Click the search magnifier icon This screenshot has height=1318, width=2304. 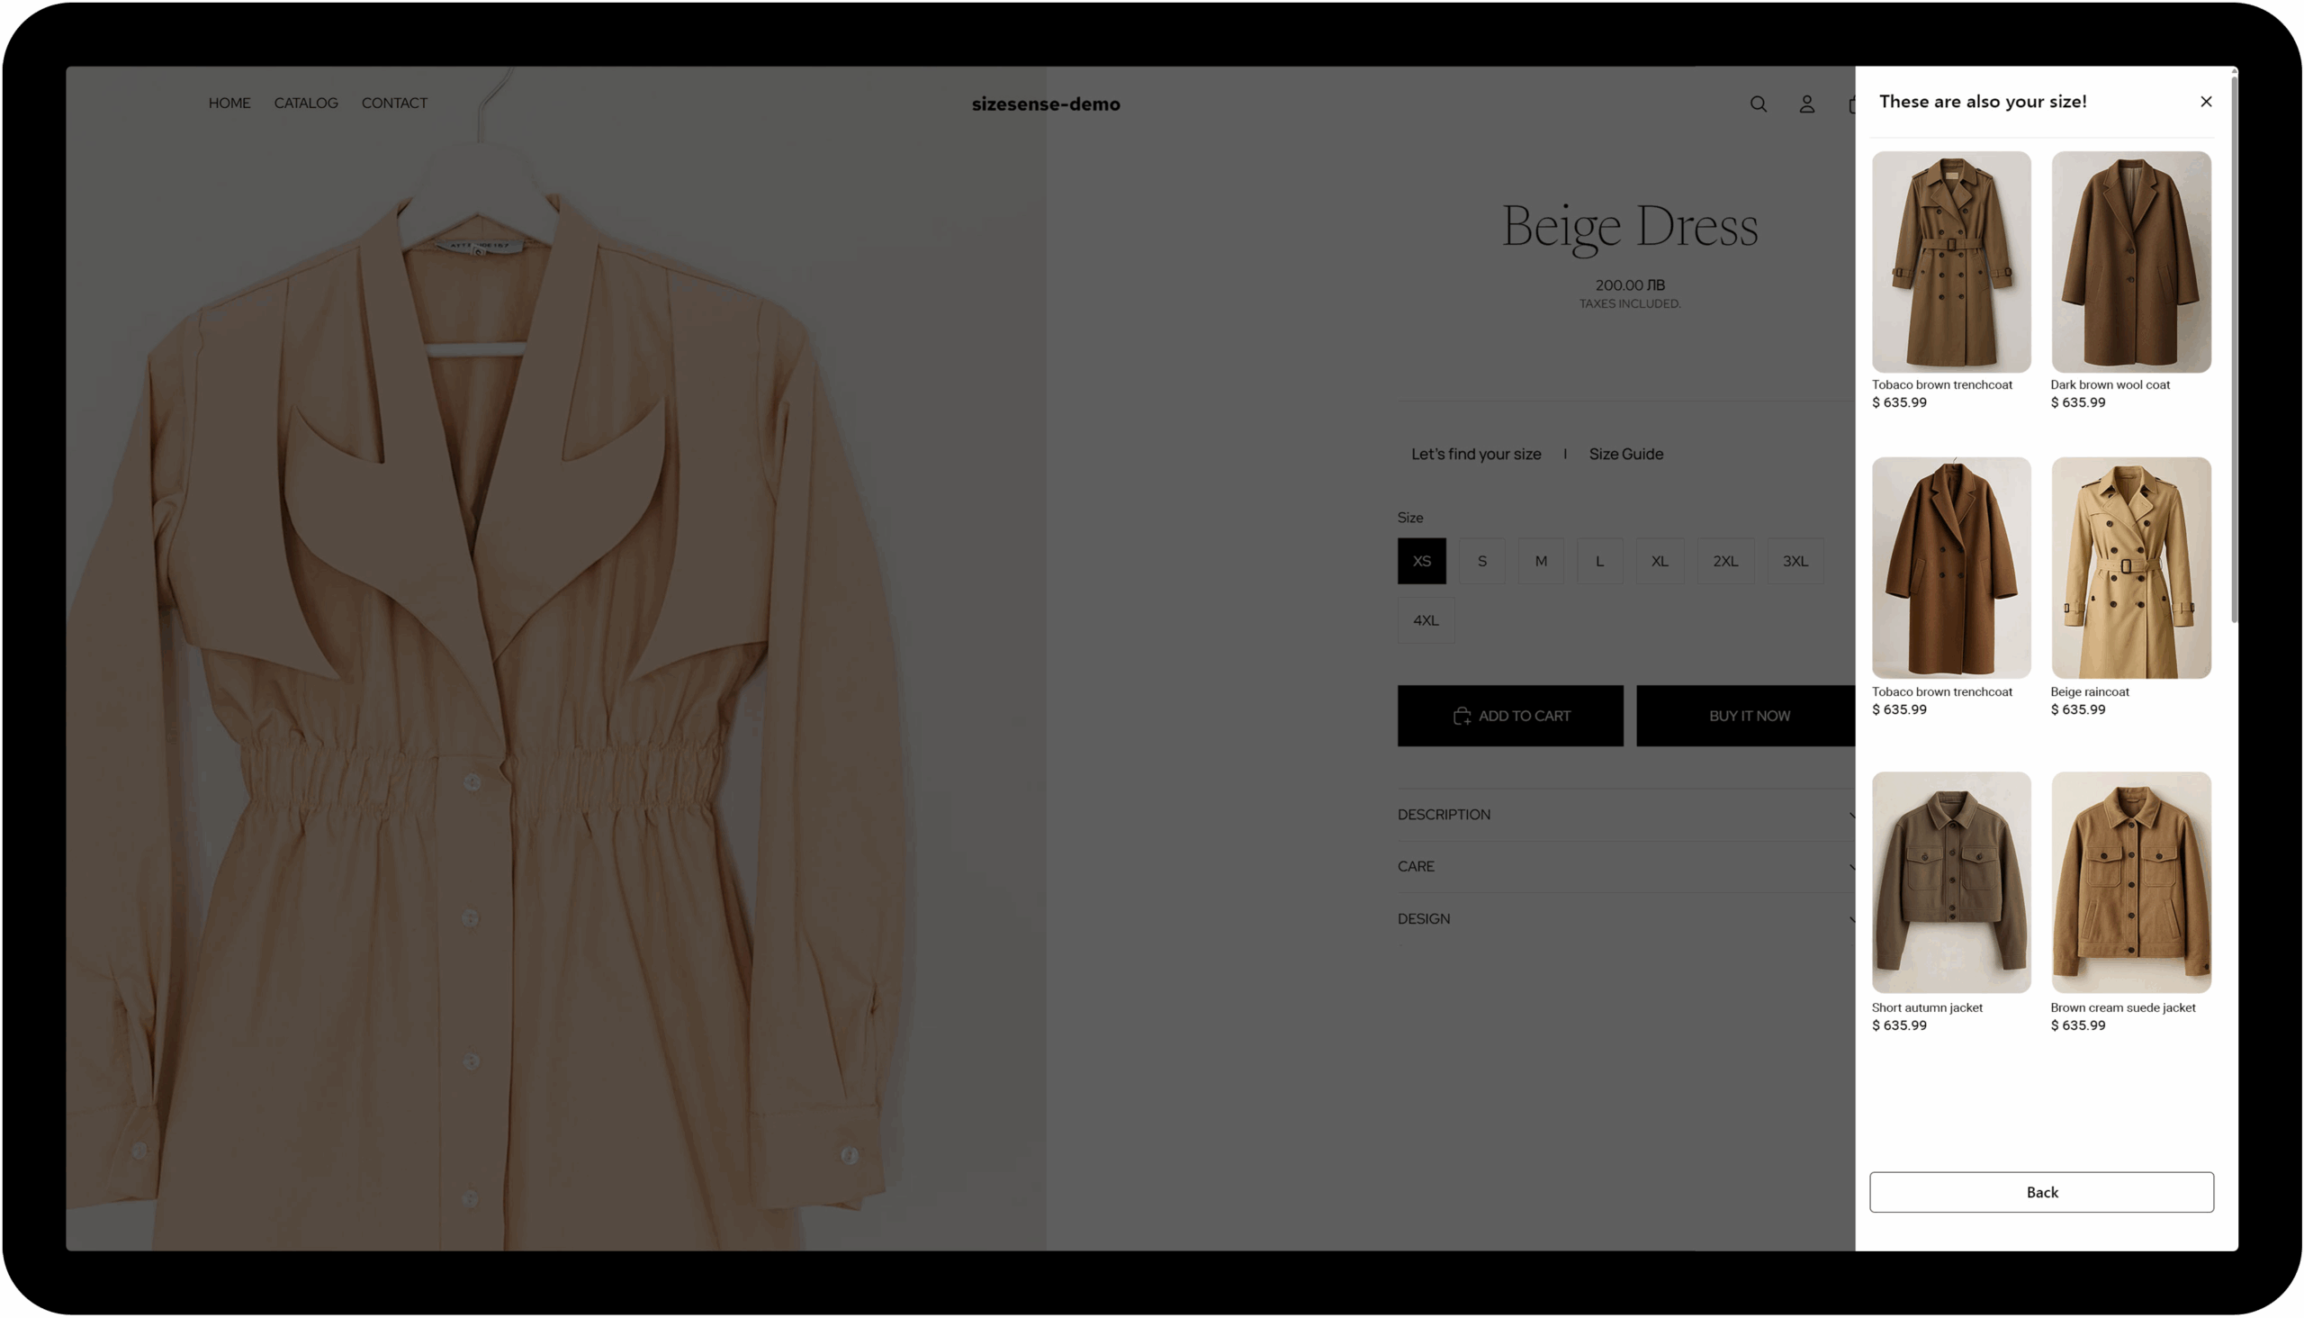click(x=1758, y=104)
